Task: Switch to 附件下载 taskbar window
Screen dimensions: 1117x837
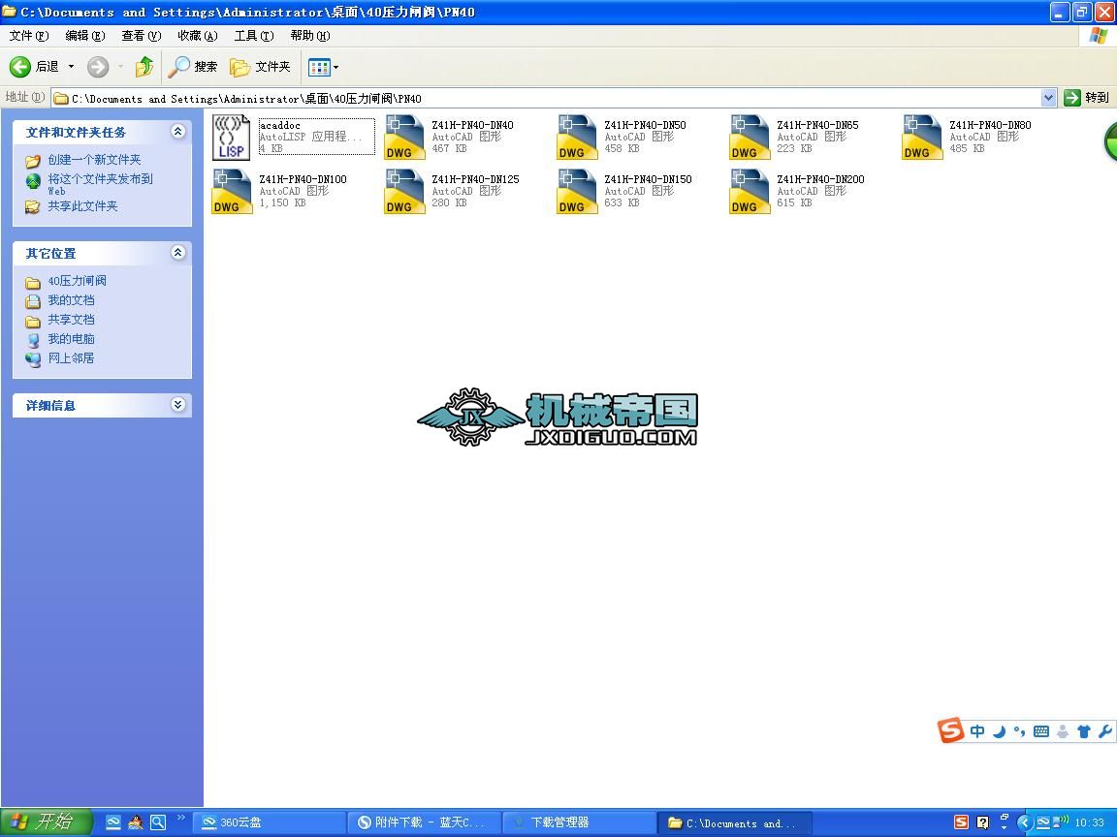Action: pyautogui.click(x=425, y=822)
